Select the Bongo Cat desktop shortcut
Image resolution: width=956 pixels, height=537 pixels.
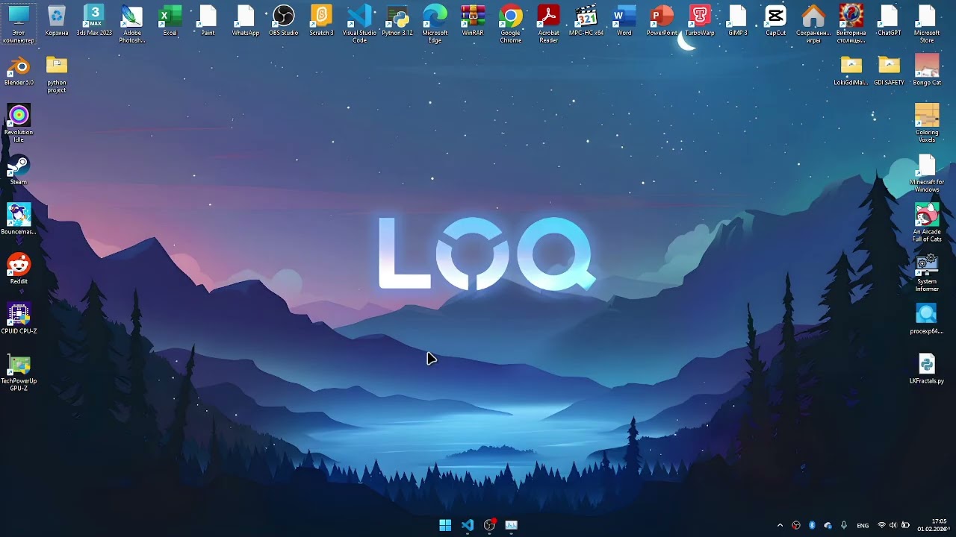927,71
